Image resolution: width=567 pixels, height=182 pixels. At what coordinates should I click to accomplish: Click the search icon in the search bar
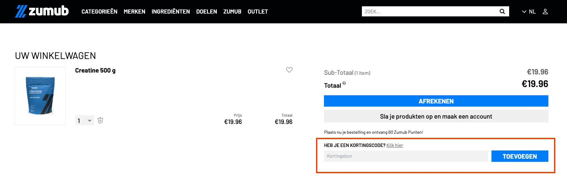pos(502,11)
